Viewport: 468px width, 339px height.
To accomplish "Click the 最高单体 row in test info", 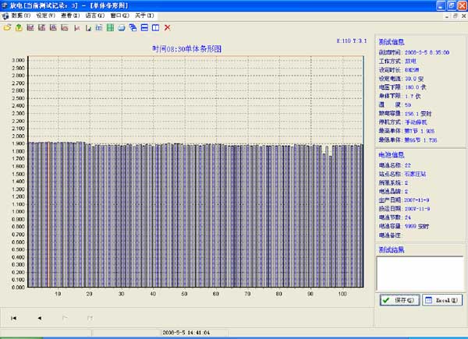I will coord(406,131).
